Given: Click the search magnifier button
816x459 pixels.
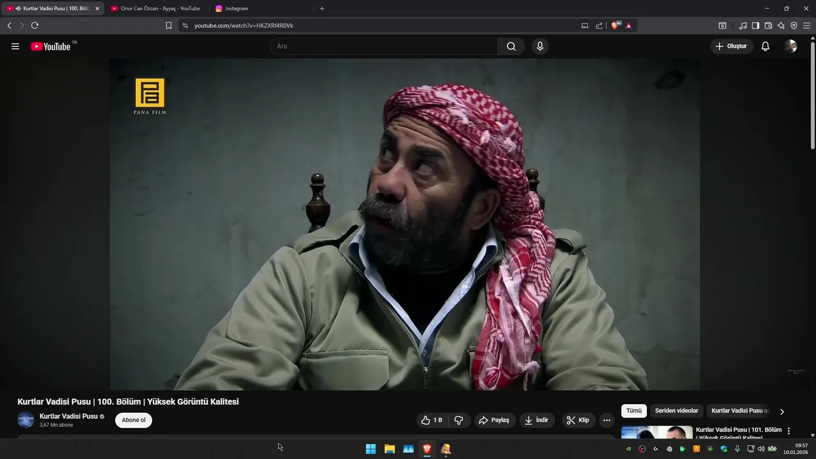Looking at the screenshot, I should pyautogui.click(x=511, y=47).
